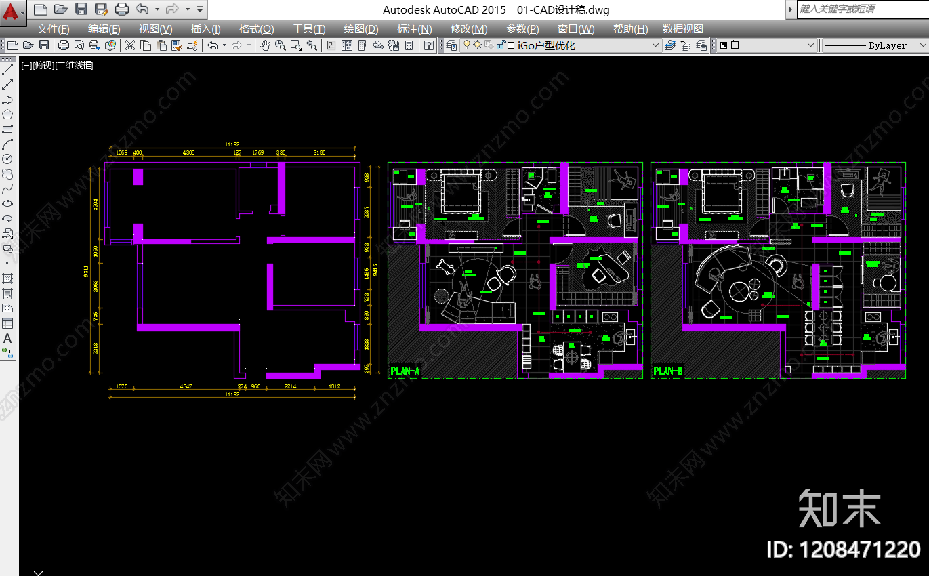Screen dimensions: 929x576
Task: Open the Quick Access toolbar customize arrow
Action: pos(200,9)
